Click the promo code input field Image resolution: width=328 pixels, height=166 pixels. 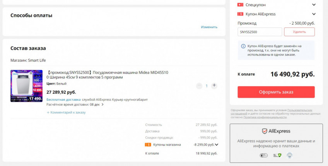coord(260,32)
